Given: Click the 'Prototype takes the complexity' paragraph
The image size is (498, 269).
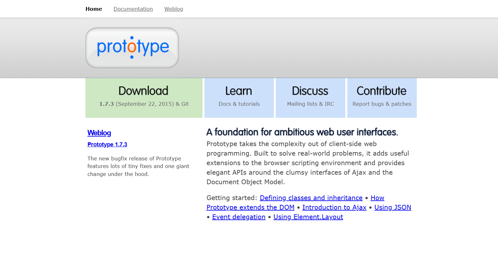Looking at the screenshot, I should click(x=307, y=163).
